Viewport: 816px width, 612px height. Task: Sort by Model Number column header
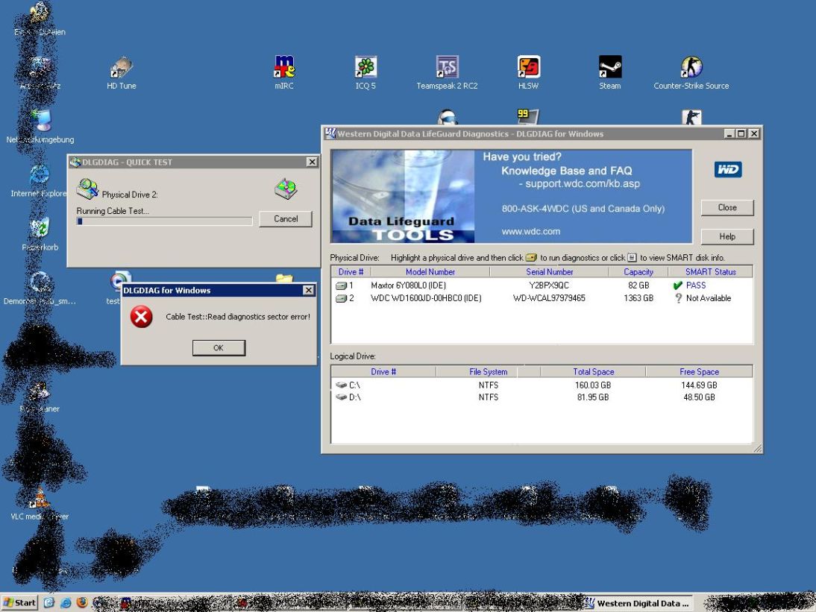point(430,271)
